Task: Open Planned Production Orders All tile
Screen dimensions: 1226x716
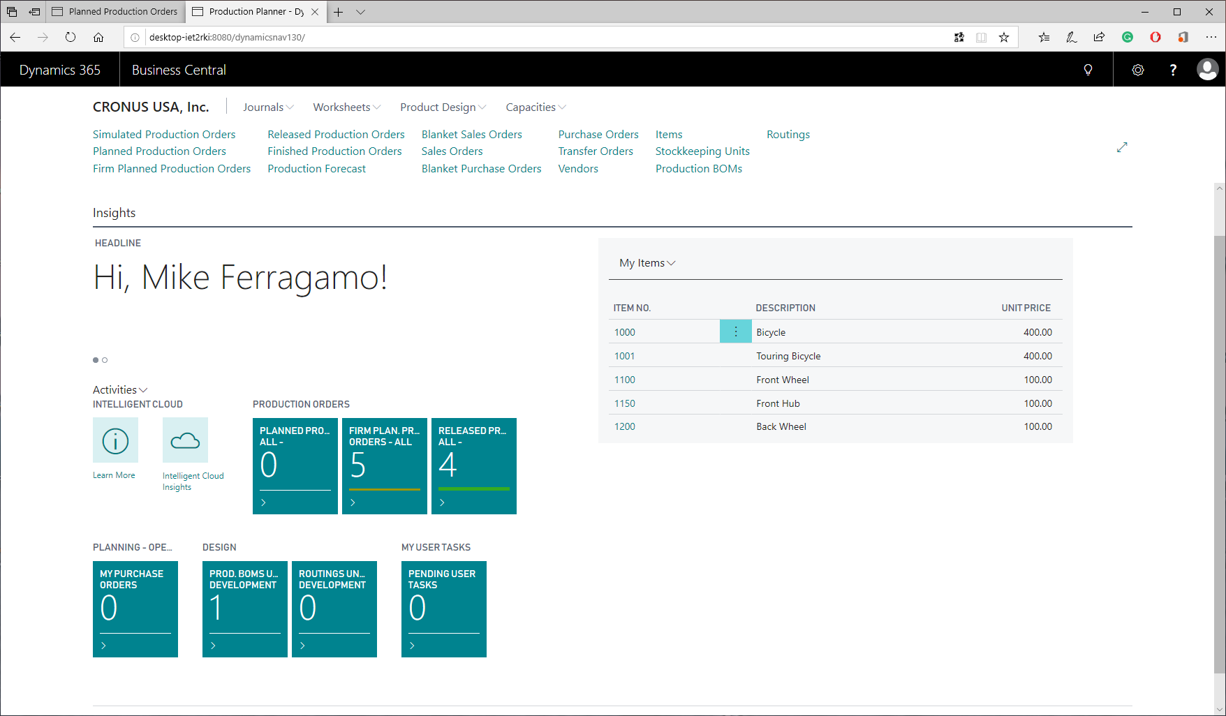Action: pyautogui.click(x=295, y=466)
